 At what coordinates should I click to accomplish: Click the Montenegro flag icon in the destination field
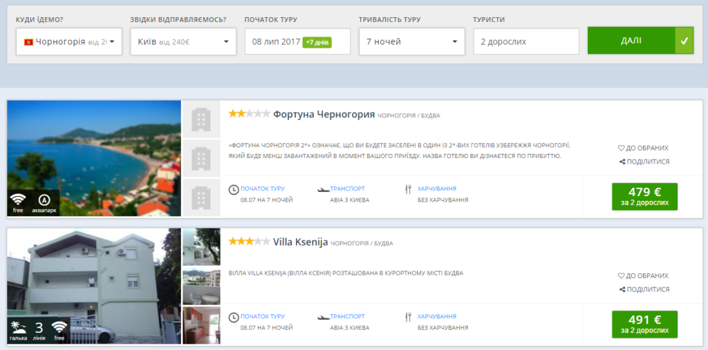[x=28, y=42]
